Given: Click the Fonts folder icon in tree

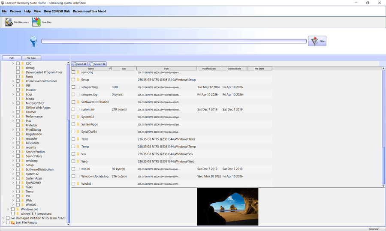Looking at the screenshot, I should (x=23, y=77).
